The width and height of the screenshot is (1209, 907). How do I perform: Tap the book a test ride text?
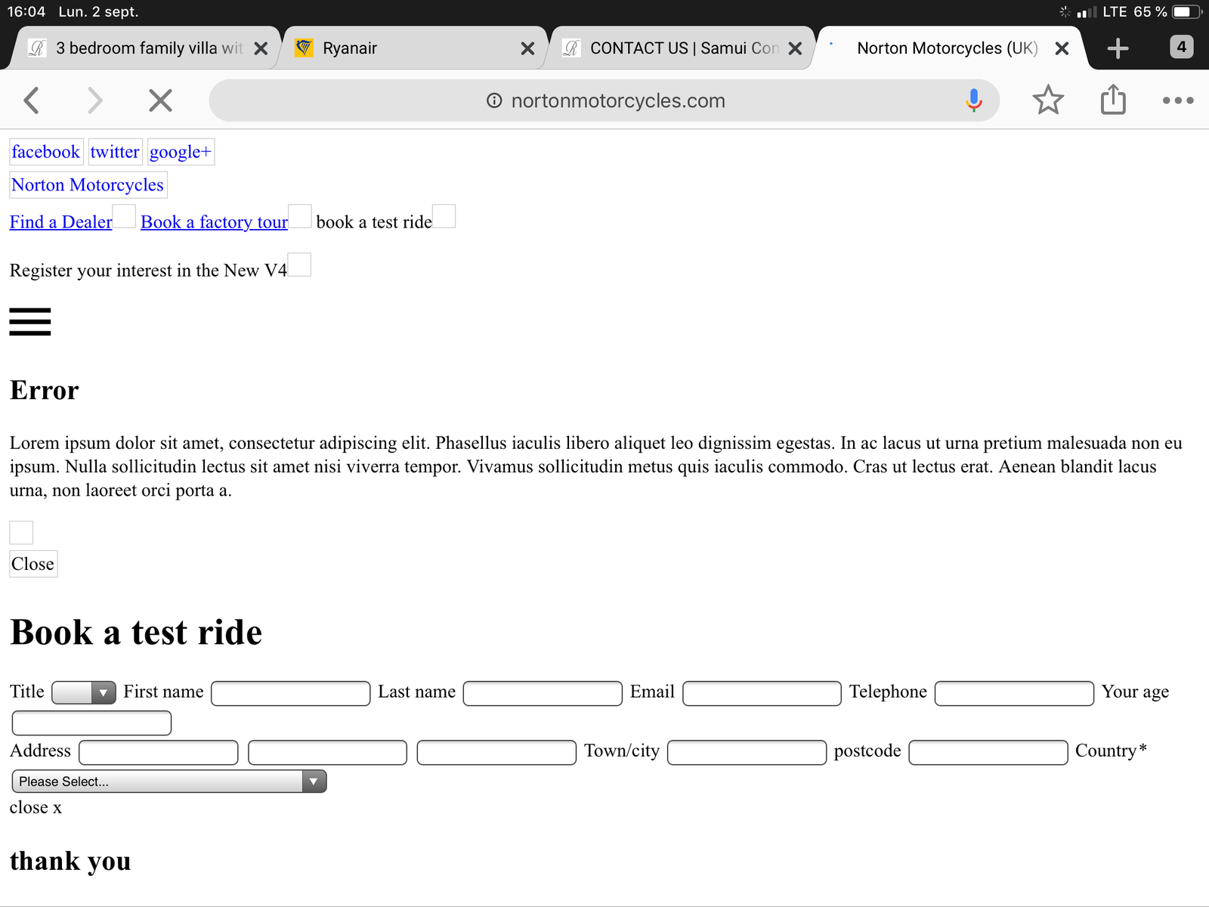click(x=374, y=222)
